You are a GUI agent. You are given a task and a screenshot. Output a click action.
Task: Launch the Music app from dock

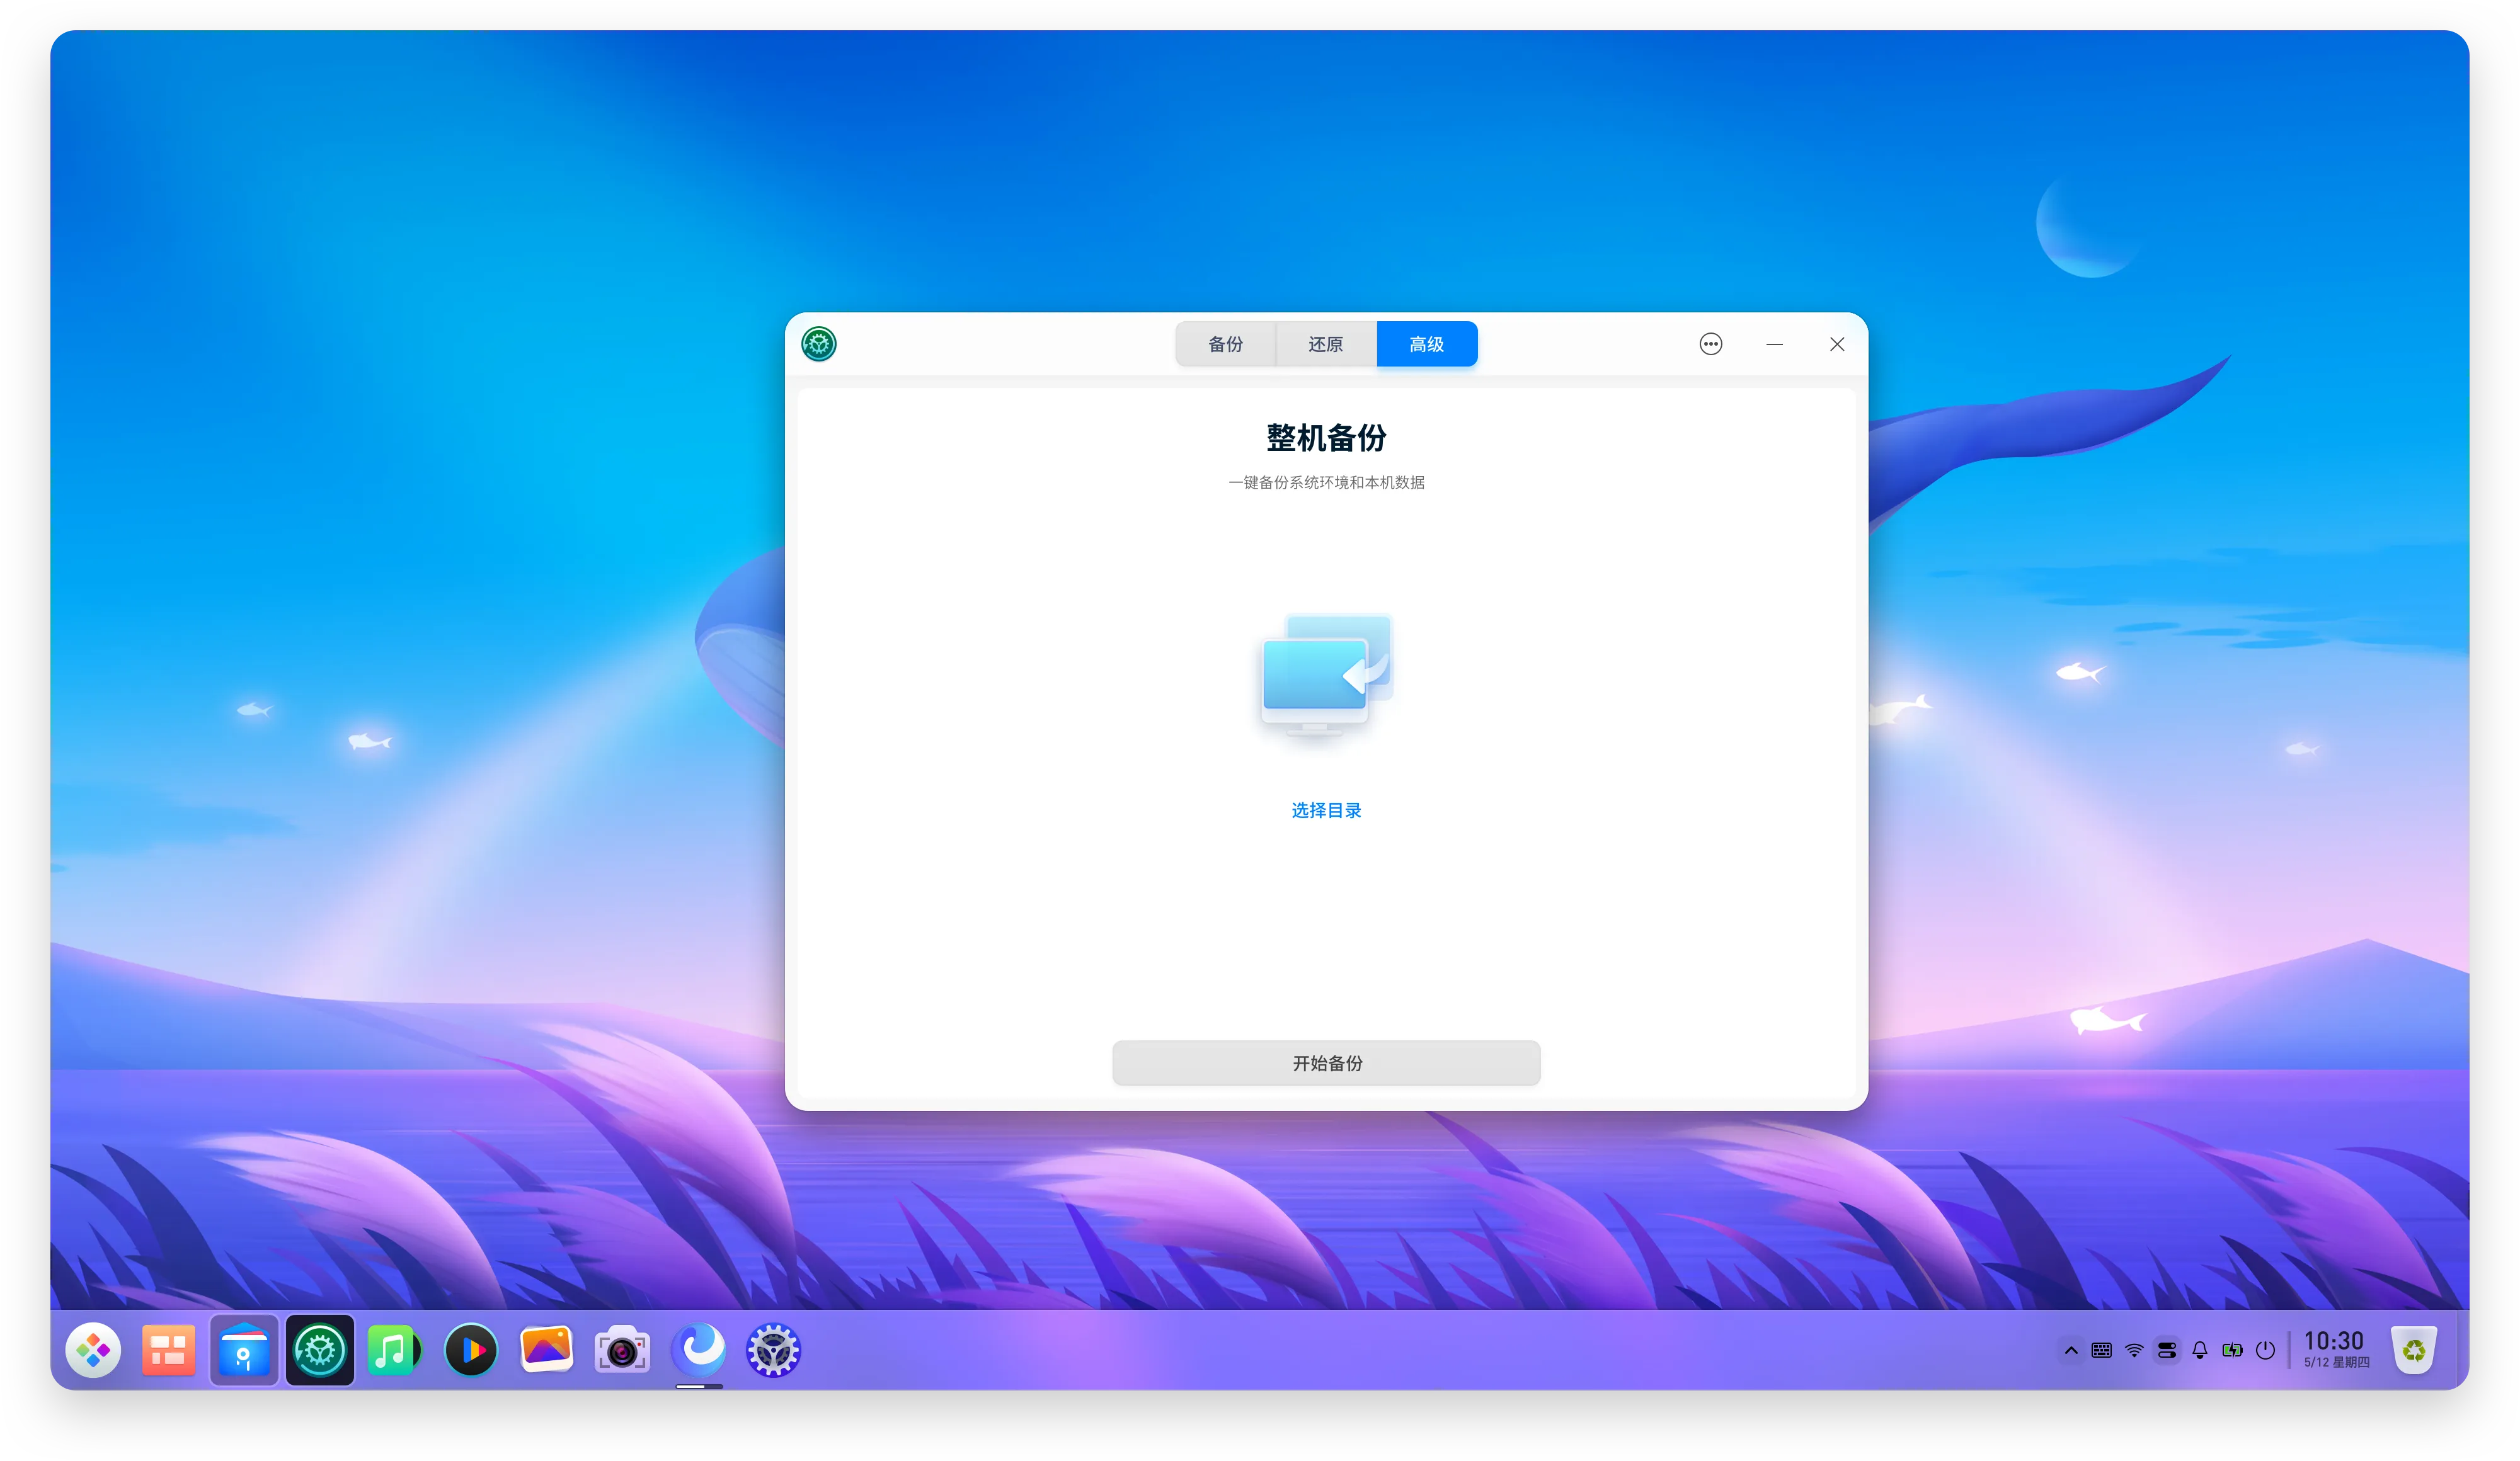395,1351
